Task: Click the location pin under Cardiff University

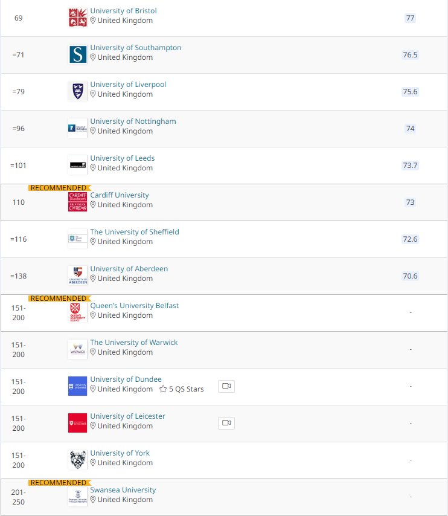Action: pyautogui.click(x=93, y=205)
